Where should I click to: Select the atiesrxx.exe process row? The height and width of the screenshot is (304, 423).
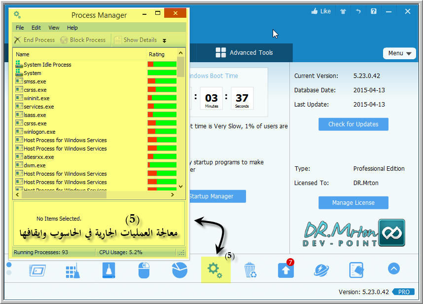(95, 156)
